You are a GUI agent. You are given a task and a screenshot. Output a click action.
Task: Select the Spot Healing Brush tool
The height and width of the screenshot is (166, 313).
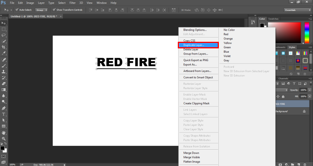(x=3, y=60)
